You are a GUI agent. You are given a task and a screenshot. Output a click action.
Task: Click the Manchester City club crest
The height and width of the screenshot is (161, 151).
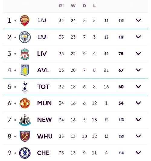click(25, 37)
